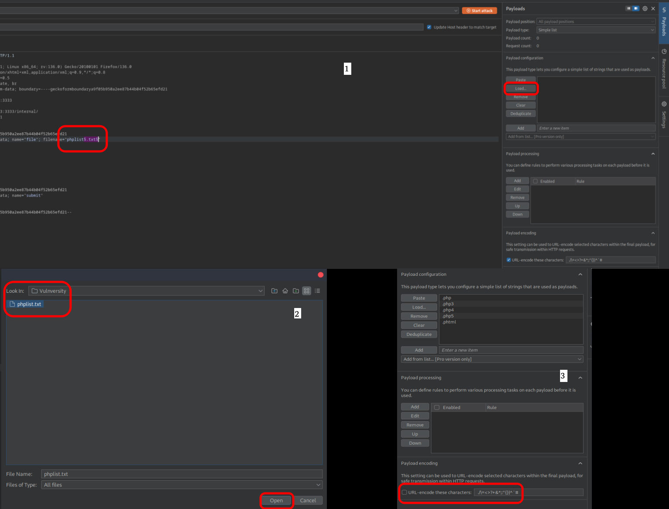Open the gear icon in Payloads panel header

pyautogui.click(x=645, y=8)
